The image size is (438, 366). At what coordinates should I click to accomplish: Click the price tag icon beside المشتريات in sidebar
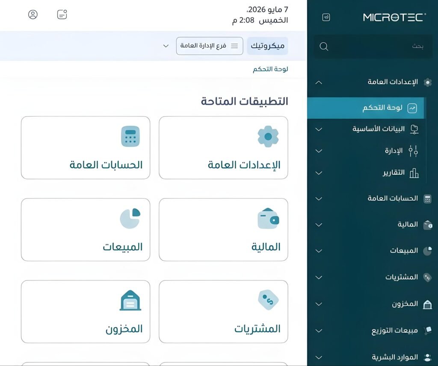[x=427, y=277]
